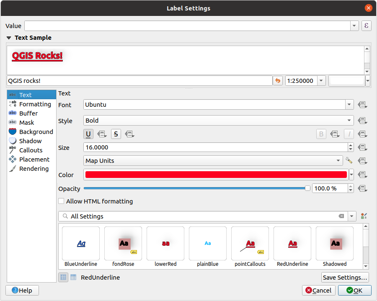This screenshot has height=301, width=377.
Task: Enable Allow HTML formatting checkbox
Action: pyautogui.click(x=62, y=201)
